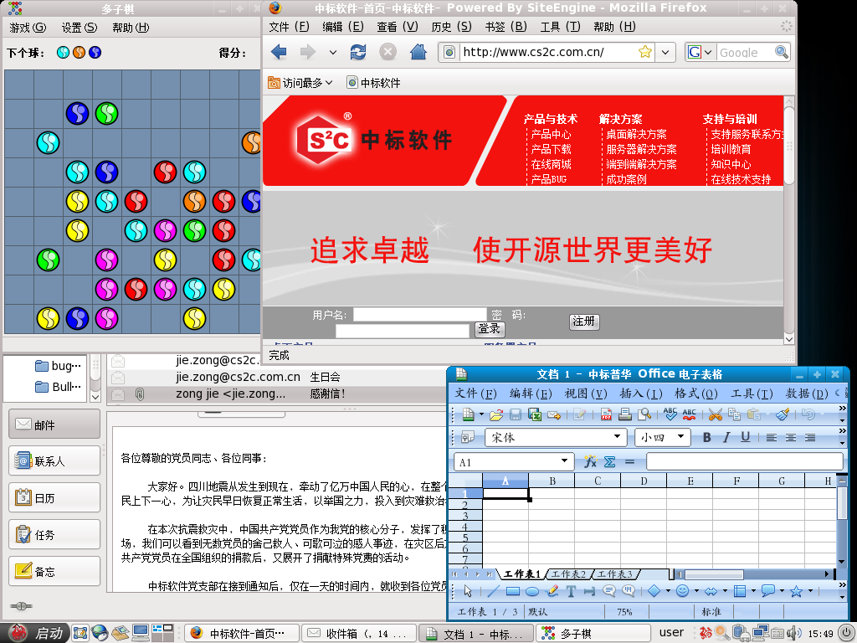Screen dimensions: 857x643
Task: Click the 登录 button on the webpage
Action: point(490,329)
